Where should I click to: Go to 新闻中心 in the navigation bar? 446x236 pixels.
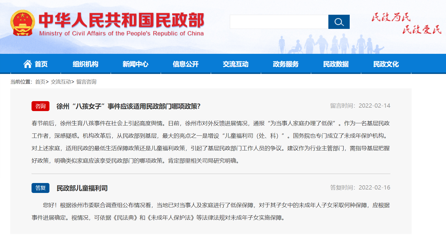[x=136, y=64]
